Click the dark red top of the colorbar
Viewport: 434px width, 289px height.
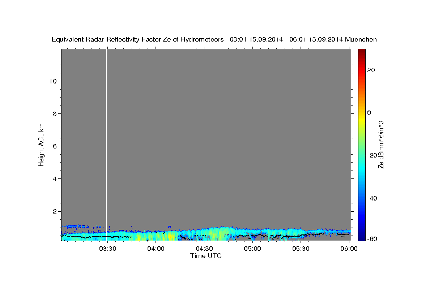click(x=361, y=51)
